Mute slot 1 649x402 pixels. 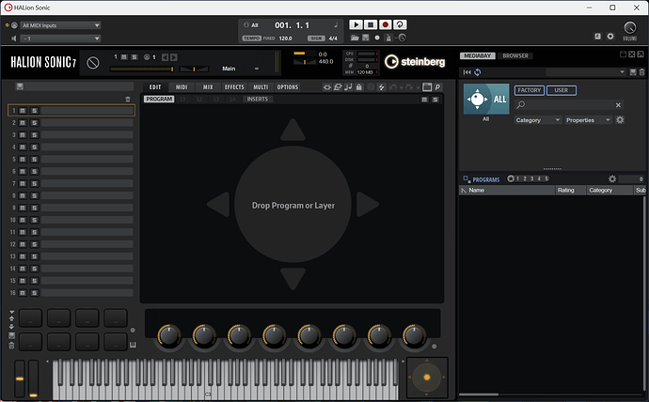pos(23,111)
